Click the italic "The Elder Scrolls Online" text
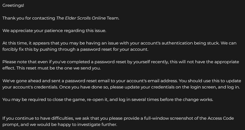This screenshot has width=245, height=130. 81,18
